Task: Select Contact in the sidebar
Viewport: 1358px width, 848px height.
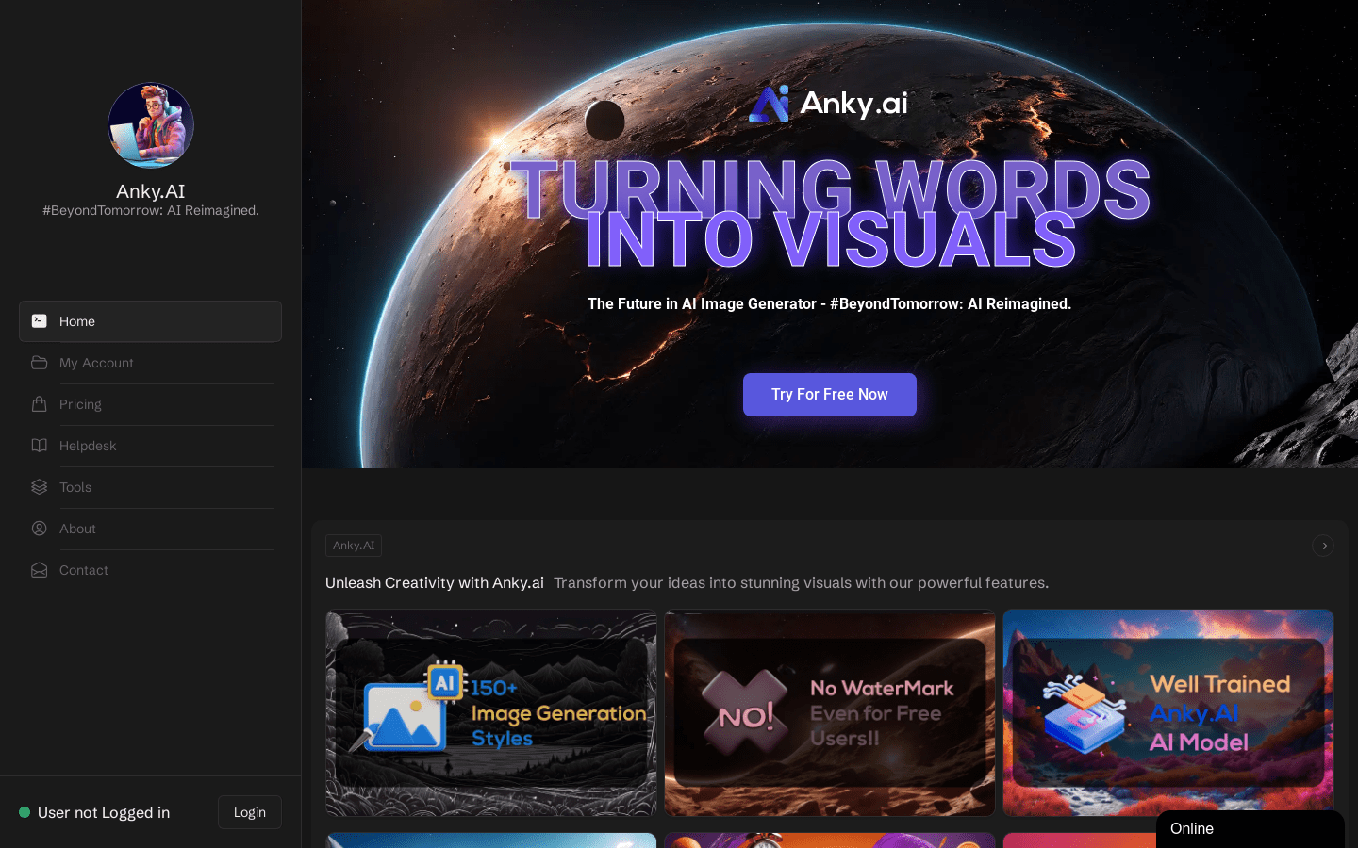Action: click(150, 570)
